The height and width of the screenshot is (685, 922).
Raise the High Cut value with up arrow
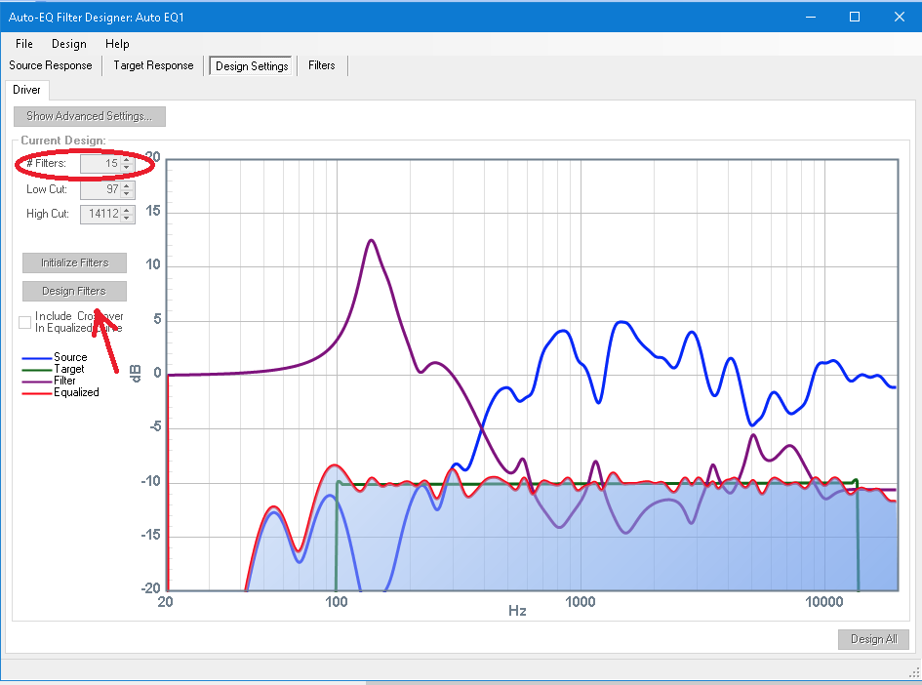tap(128, 210)
